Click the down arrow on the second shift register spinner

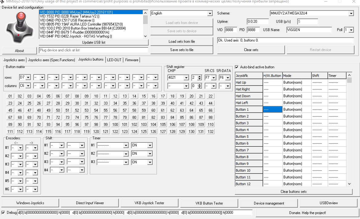click(200, 87)
